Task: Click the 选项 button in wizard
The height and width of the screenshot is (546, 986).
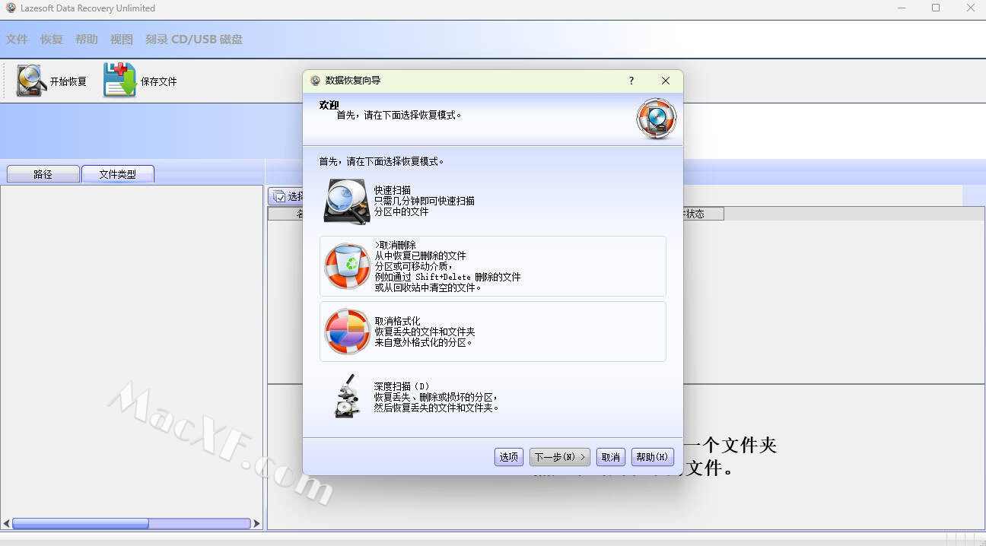Action: (x=508, y=457)
